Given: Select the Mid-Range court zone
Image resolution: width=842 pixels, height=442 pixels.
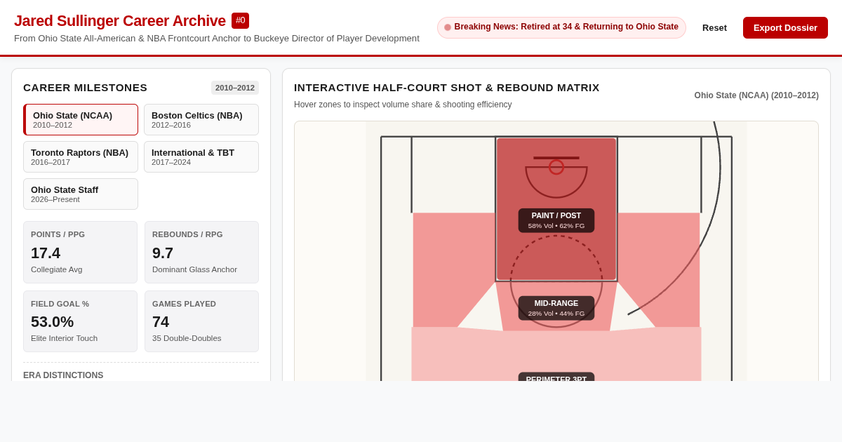Looking at the screenshot, I should (x=556, y=308).
